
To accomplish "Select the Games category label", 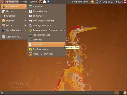I will coord(10,11).
